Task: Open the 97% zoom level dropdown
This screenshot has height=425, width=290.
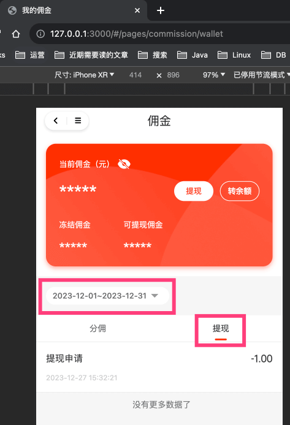Action: point(214,75)
